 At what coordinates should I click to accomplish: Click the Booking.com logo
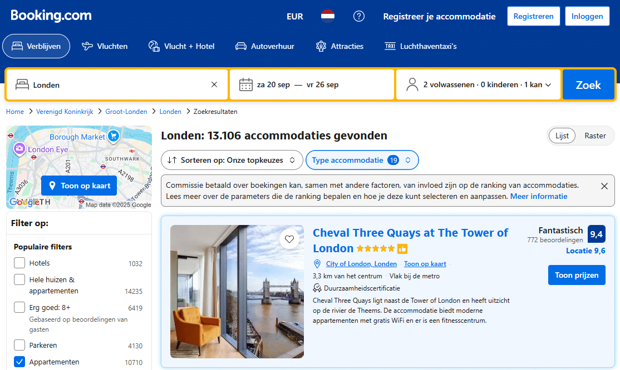[51, 16]
